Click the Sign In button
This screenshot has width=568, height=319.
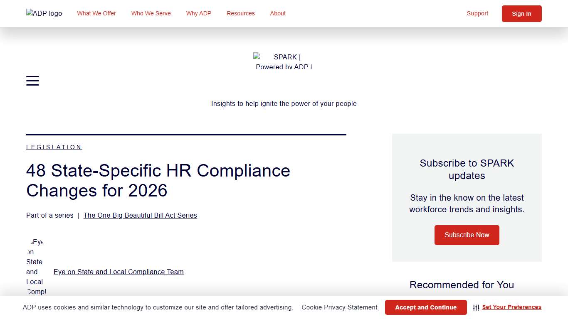coord(521,14)
